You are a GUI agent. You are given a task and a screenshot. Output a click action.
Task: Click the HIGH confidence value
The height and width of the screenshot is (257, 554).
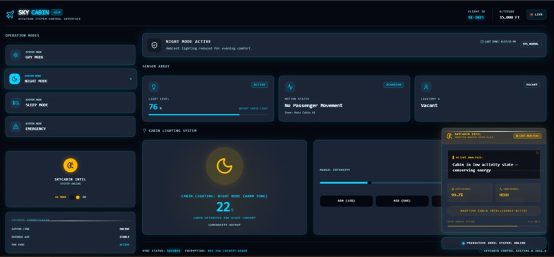tap(505, 195)
